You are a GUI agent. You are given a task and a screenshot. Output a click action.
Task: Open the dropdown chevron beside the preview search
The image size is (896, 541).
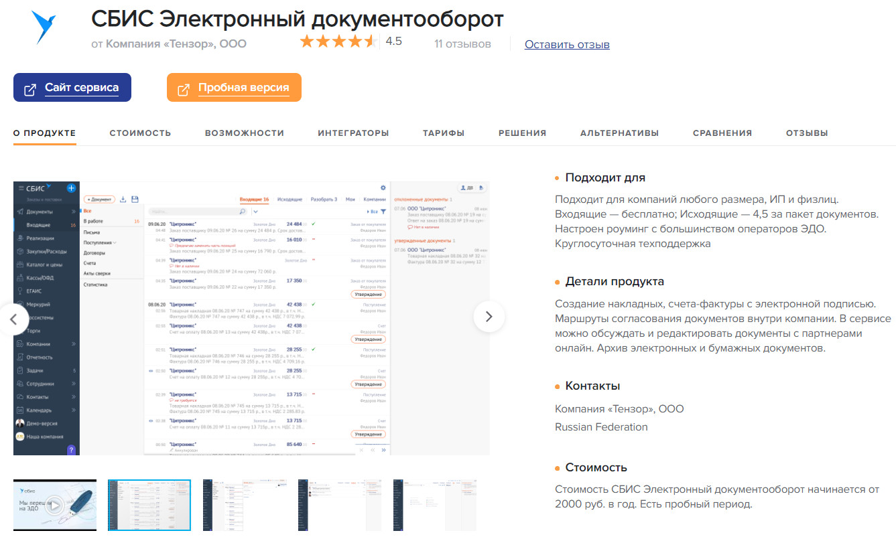[x=255, y=212]
